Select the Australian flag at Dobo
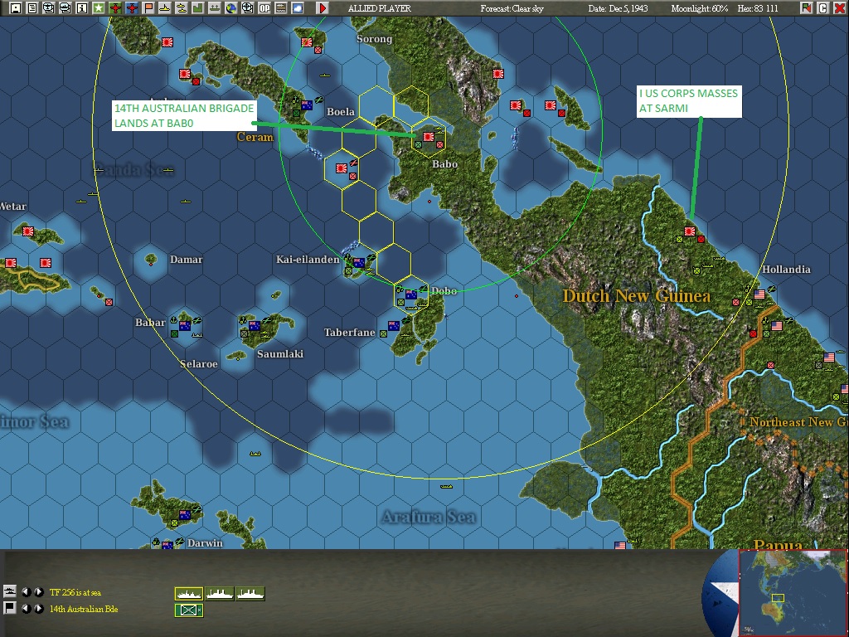Image resolution: width=849 pixels, height=637 pixels. tap(411, 294)
